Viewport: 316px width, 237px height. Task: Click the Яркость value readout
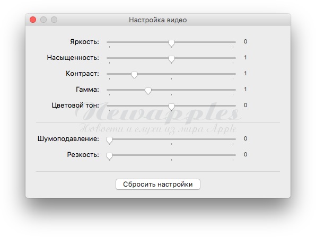[x=245, y=41]
